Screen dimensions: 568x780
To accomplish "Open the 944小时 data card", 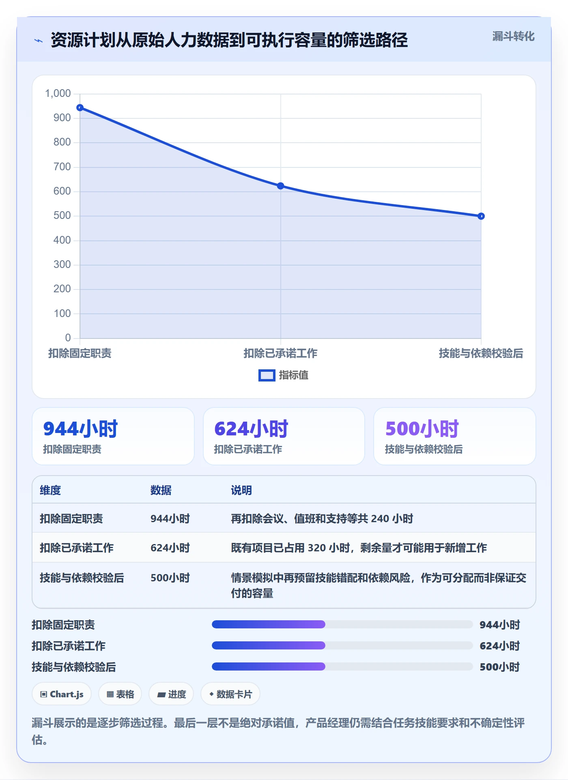I will point(113,436).
